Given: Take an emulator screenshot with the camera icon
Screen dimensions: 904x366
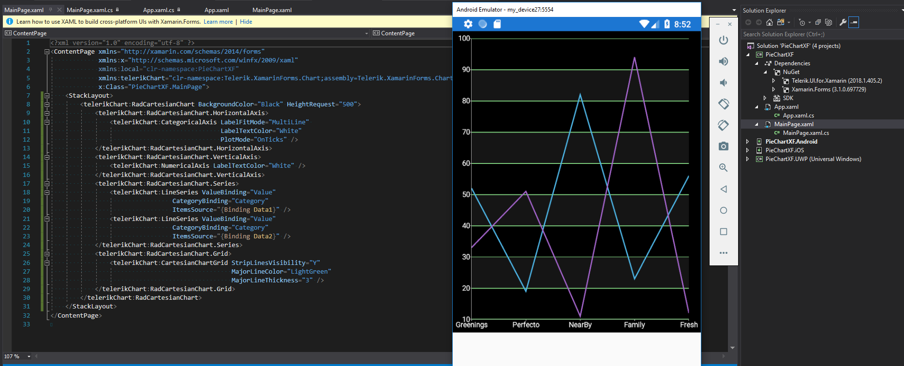Looking at the screenshot, I should (723, 146).
